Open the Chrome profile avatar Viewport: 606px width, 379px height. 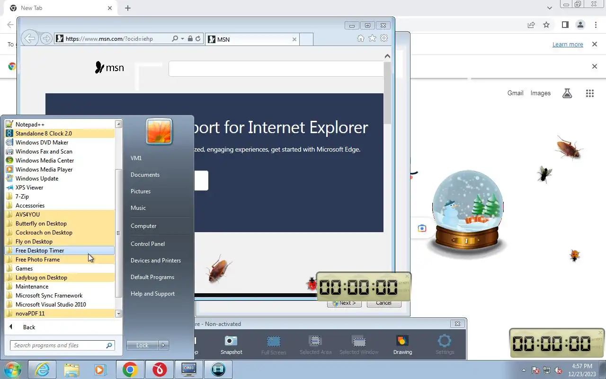pos(580,25)
